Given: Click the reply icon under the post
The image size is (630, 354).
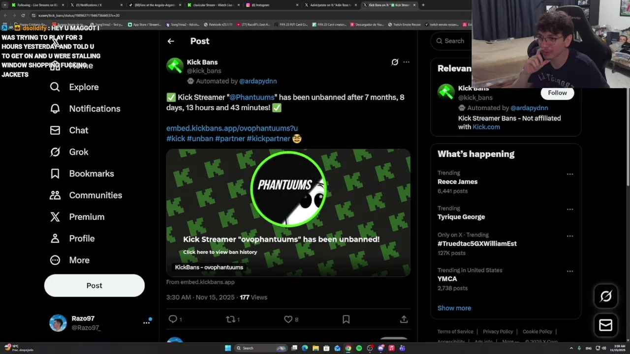Looking at the screenshot, I should [173, 319].
